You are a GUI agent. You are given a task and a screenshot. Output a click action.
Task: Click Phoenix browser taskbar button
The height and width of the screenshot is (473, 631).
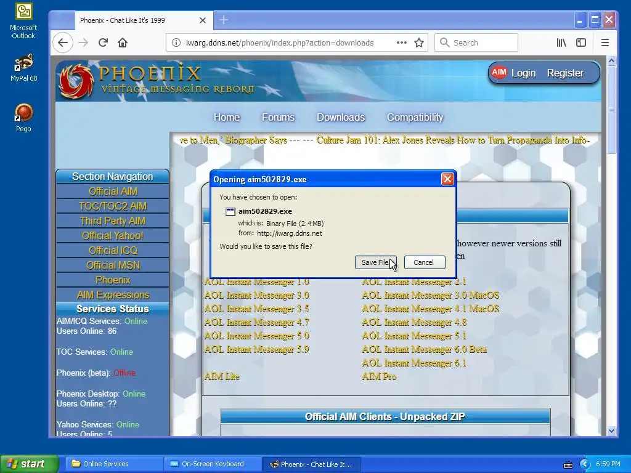[311, 464]
